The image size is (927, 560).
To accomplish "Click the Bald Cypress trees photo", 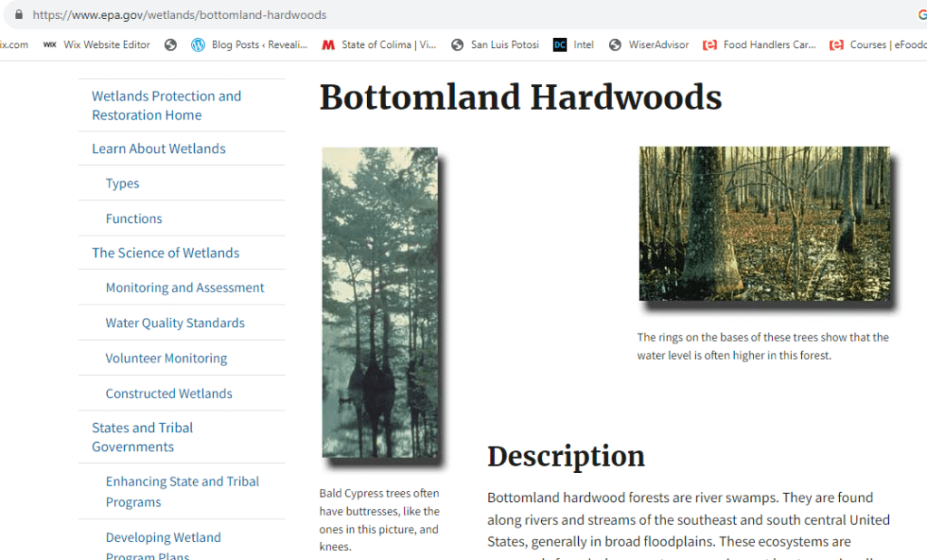I will (380, 303).
